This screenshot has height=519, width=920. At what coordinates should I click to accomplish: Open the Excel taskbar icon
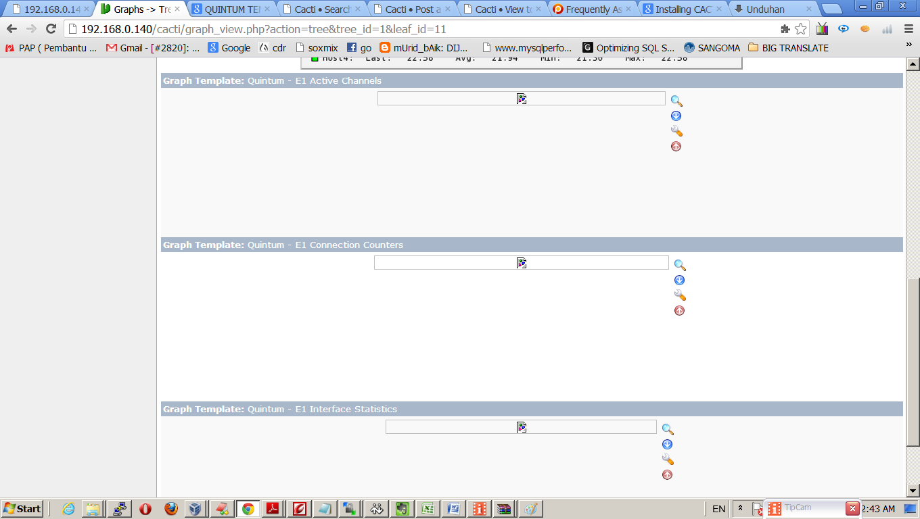pos(428,509)
